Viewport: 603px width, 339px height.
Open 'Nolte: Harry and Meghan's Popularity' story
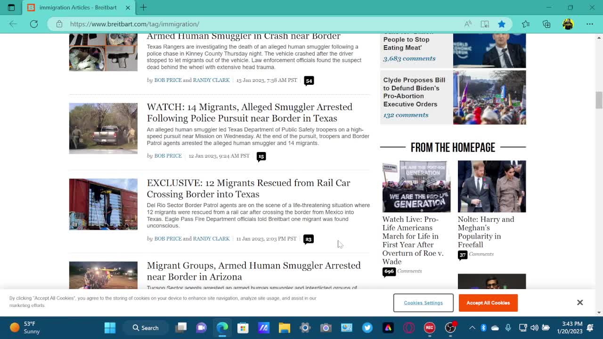pyautogui.click(x=486, y=232)
